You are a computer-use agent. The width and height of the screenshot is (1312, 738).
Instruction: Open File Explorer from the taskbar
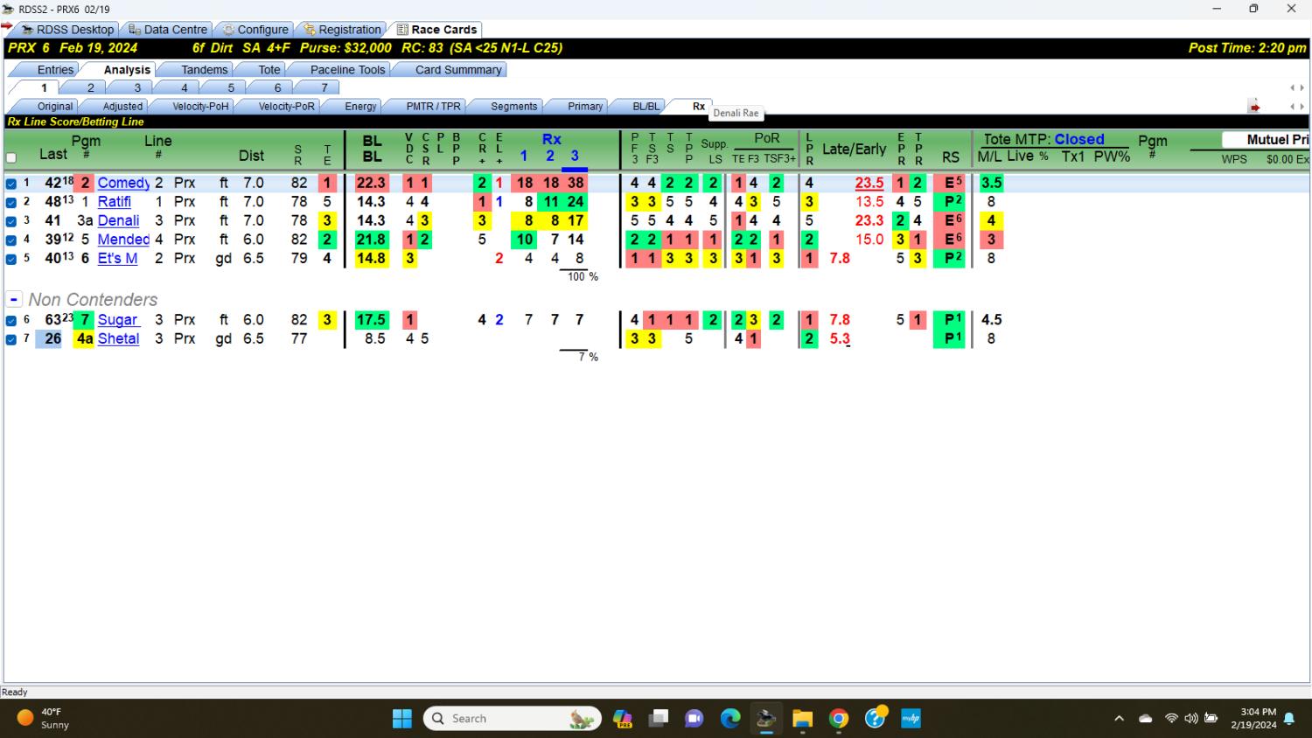(802, 719)
